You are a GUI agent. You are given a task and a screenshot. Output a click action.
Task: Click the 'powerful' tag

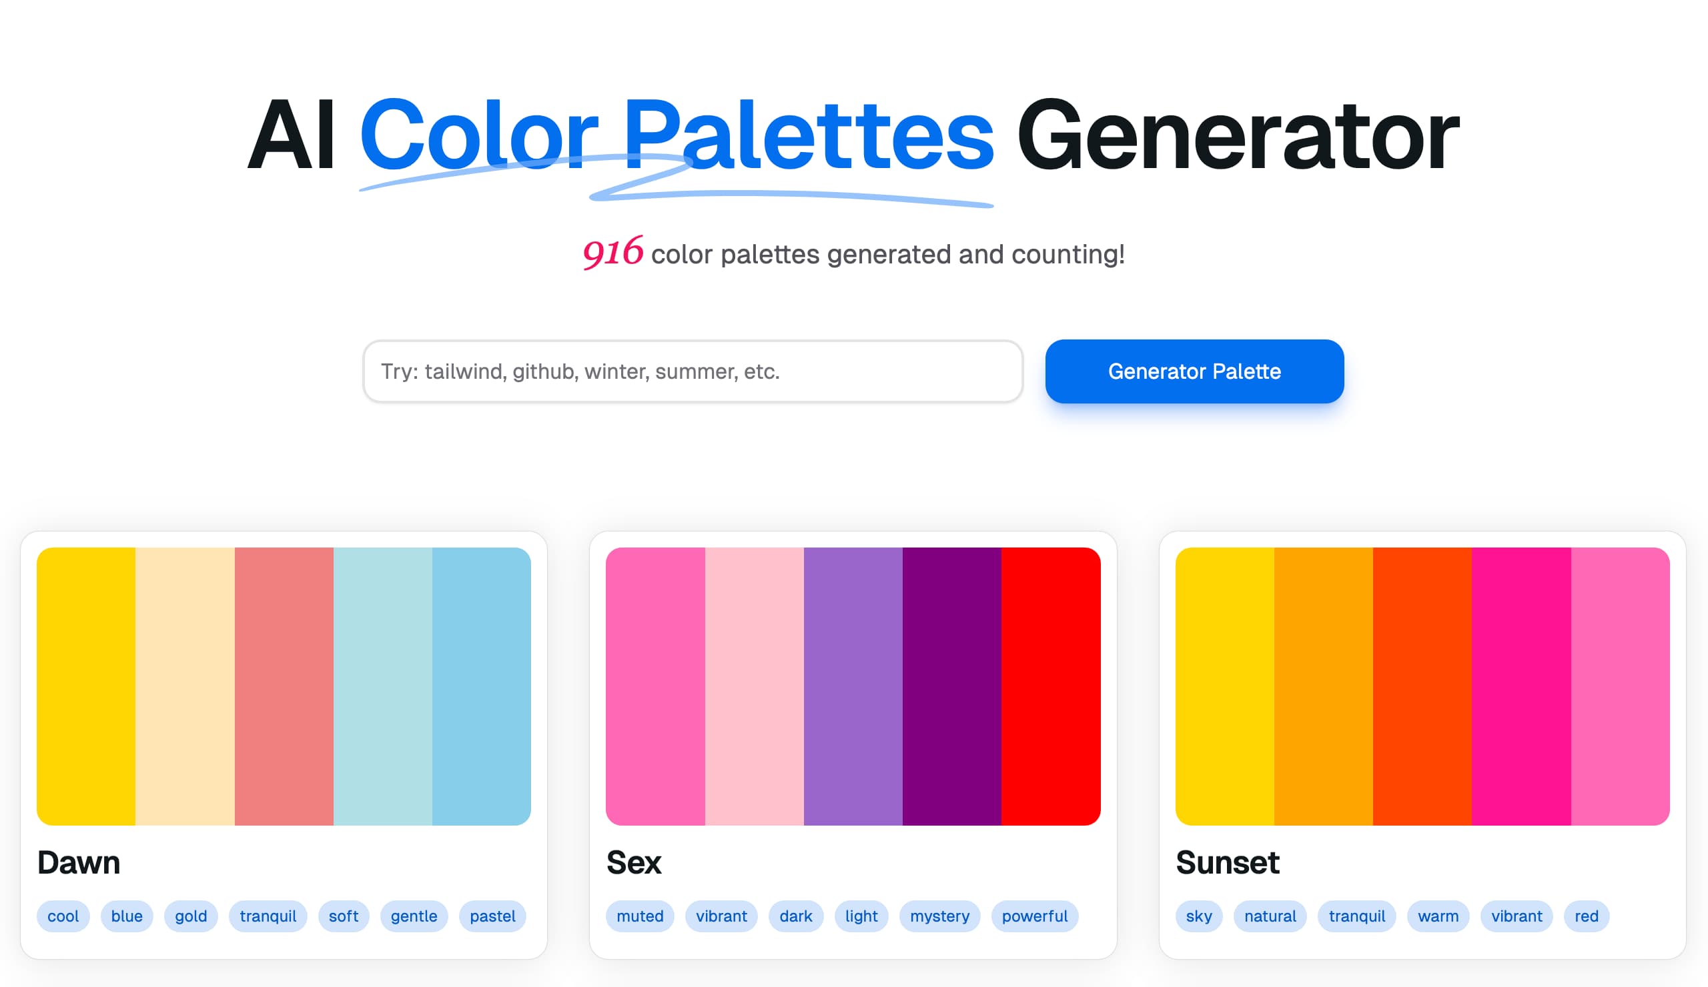pyautogui.click(x=1034, y=916)
